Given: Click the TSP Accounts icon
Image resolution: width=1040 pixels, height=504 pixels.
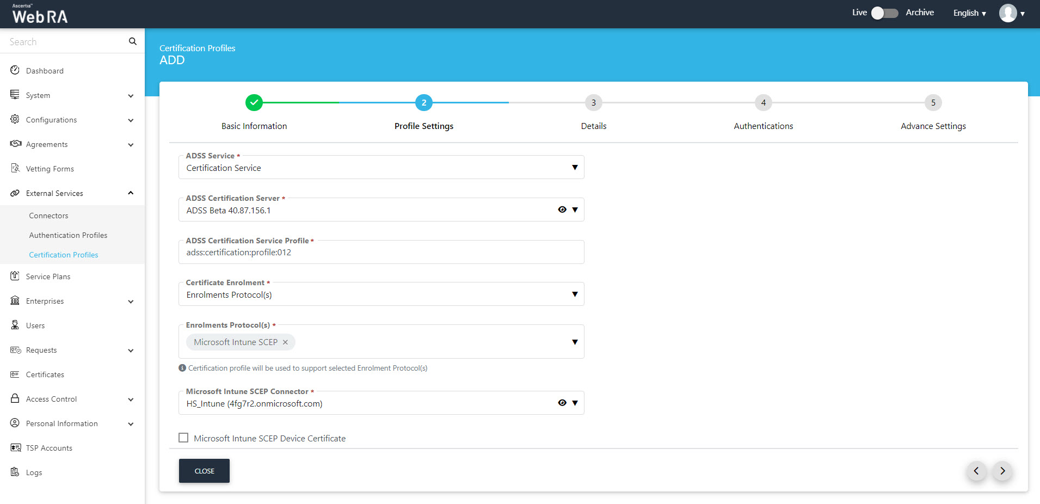Looking at the screenshot, I should pyautogui.click(x=15, y=447).
